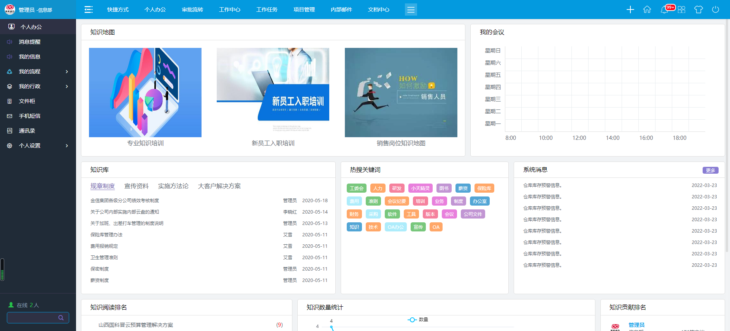
Task: Open the home page icon
Action: coord(647,10)
